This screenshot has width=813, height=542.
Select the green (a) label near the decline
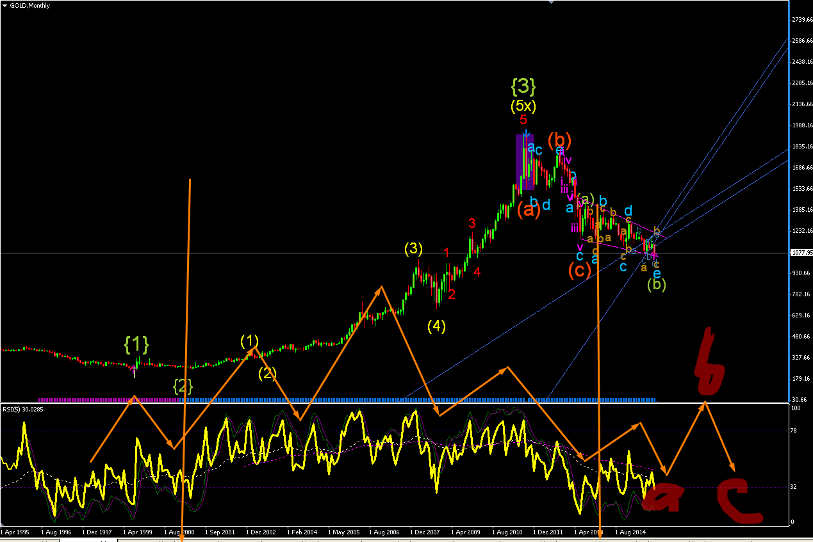click(586, 199)
